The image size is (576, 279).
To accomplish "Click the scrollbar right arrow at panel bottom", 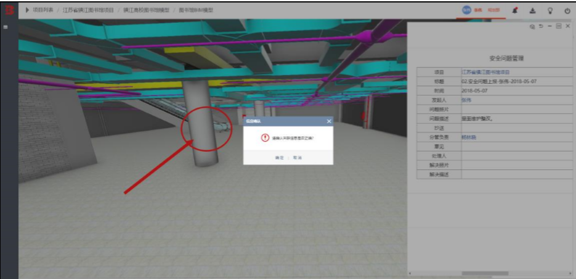I will coord(569,273).
